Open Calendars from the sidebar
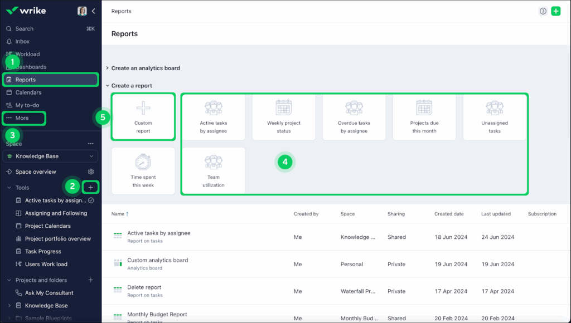Screen dimensions: 571x323 28,92
